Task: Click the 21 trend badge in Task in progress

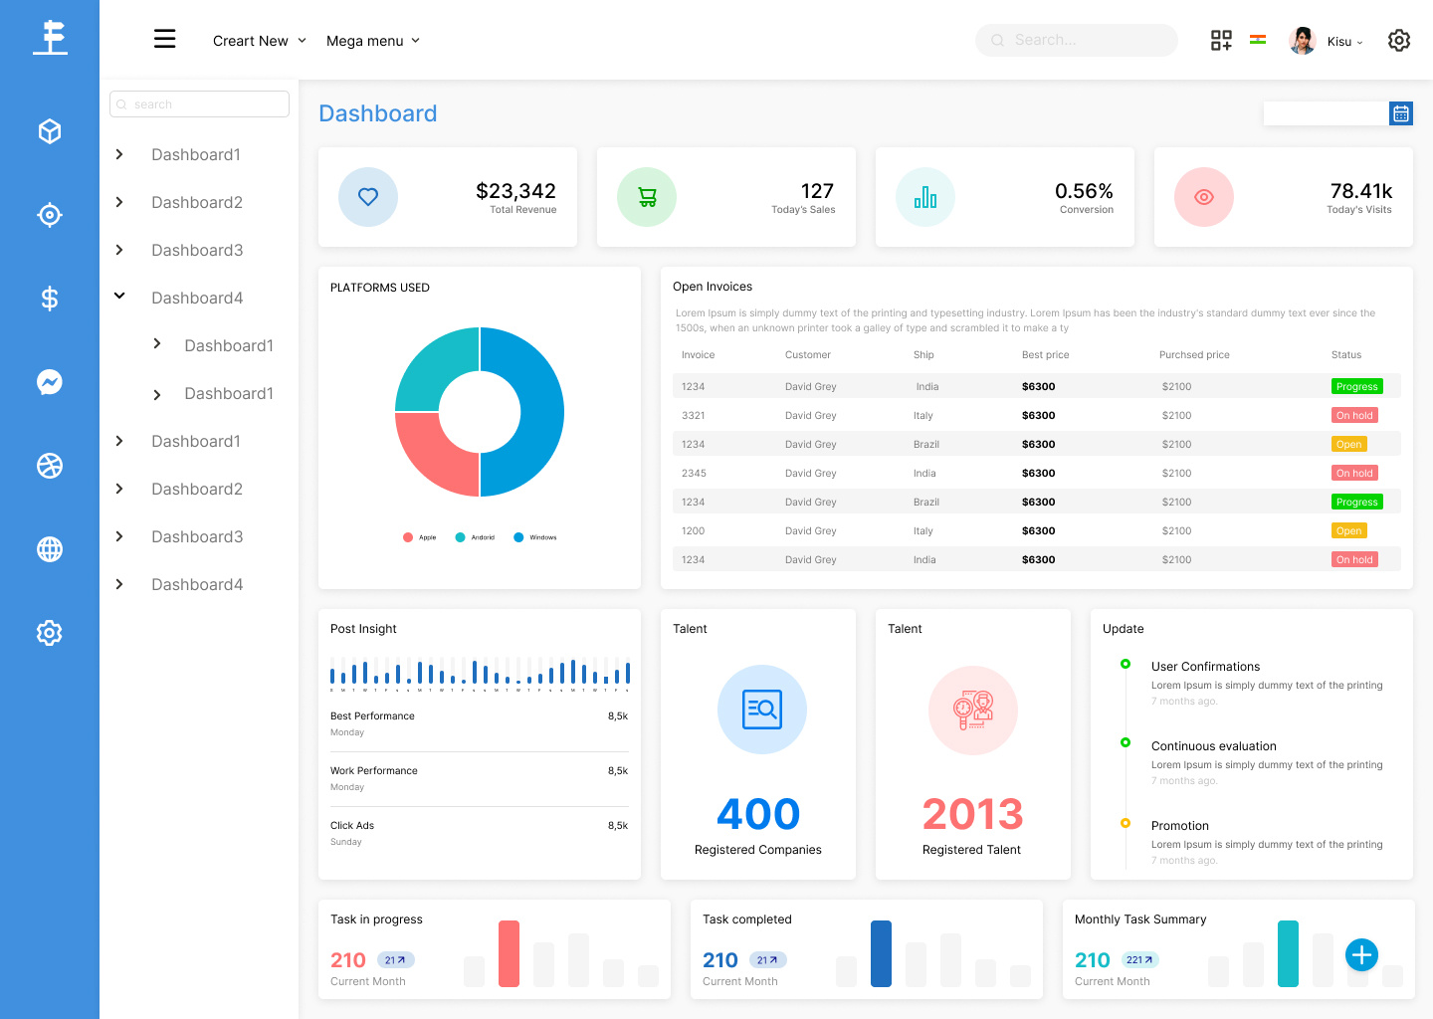Action: 395,960
